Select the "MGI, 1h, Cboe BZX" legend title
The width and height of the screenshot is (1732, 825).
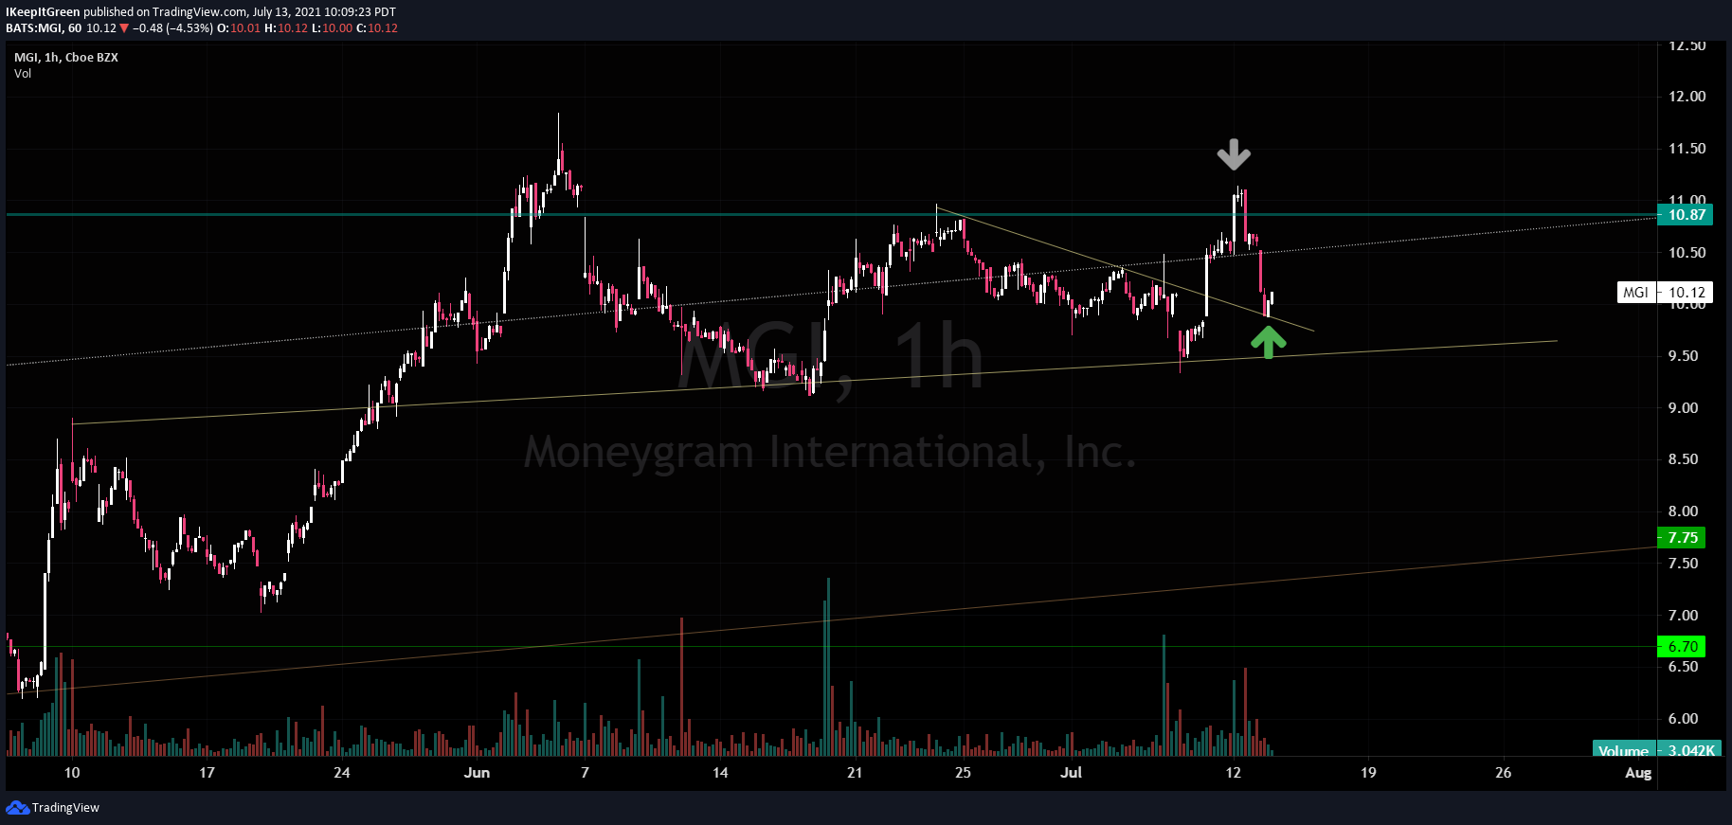click(66, 58)
